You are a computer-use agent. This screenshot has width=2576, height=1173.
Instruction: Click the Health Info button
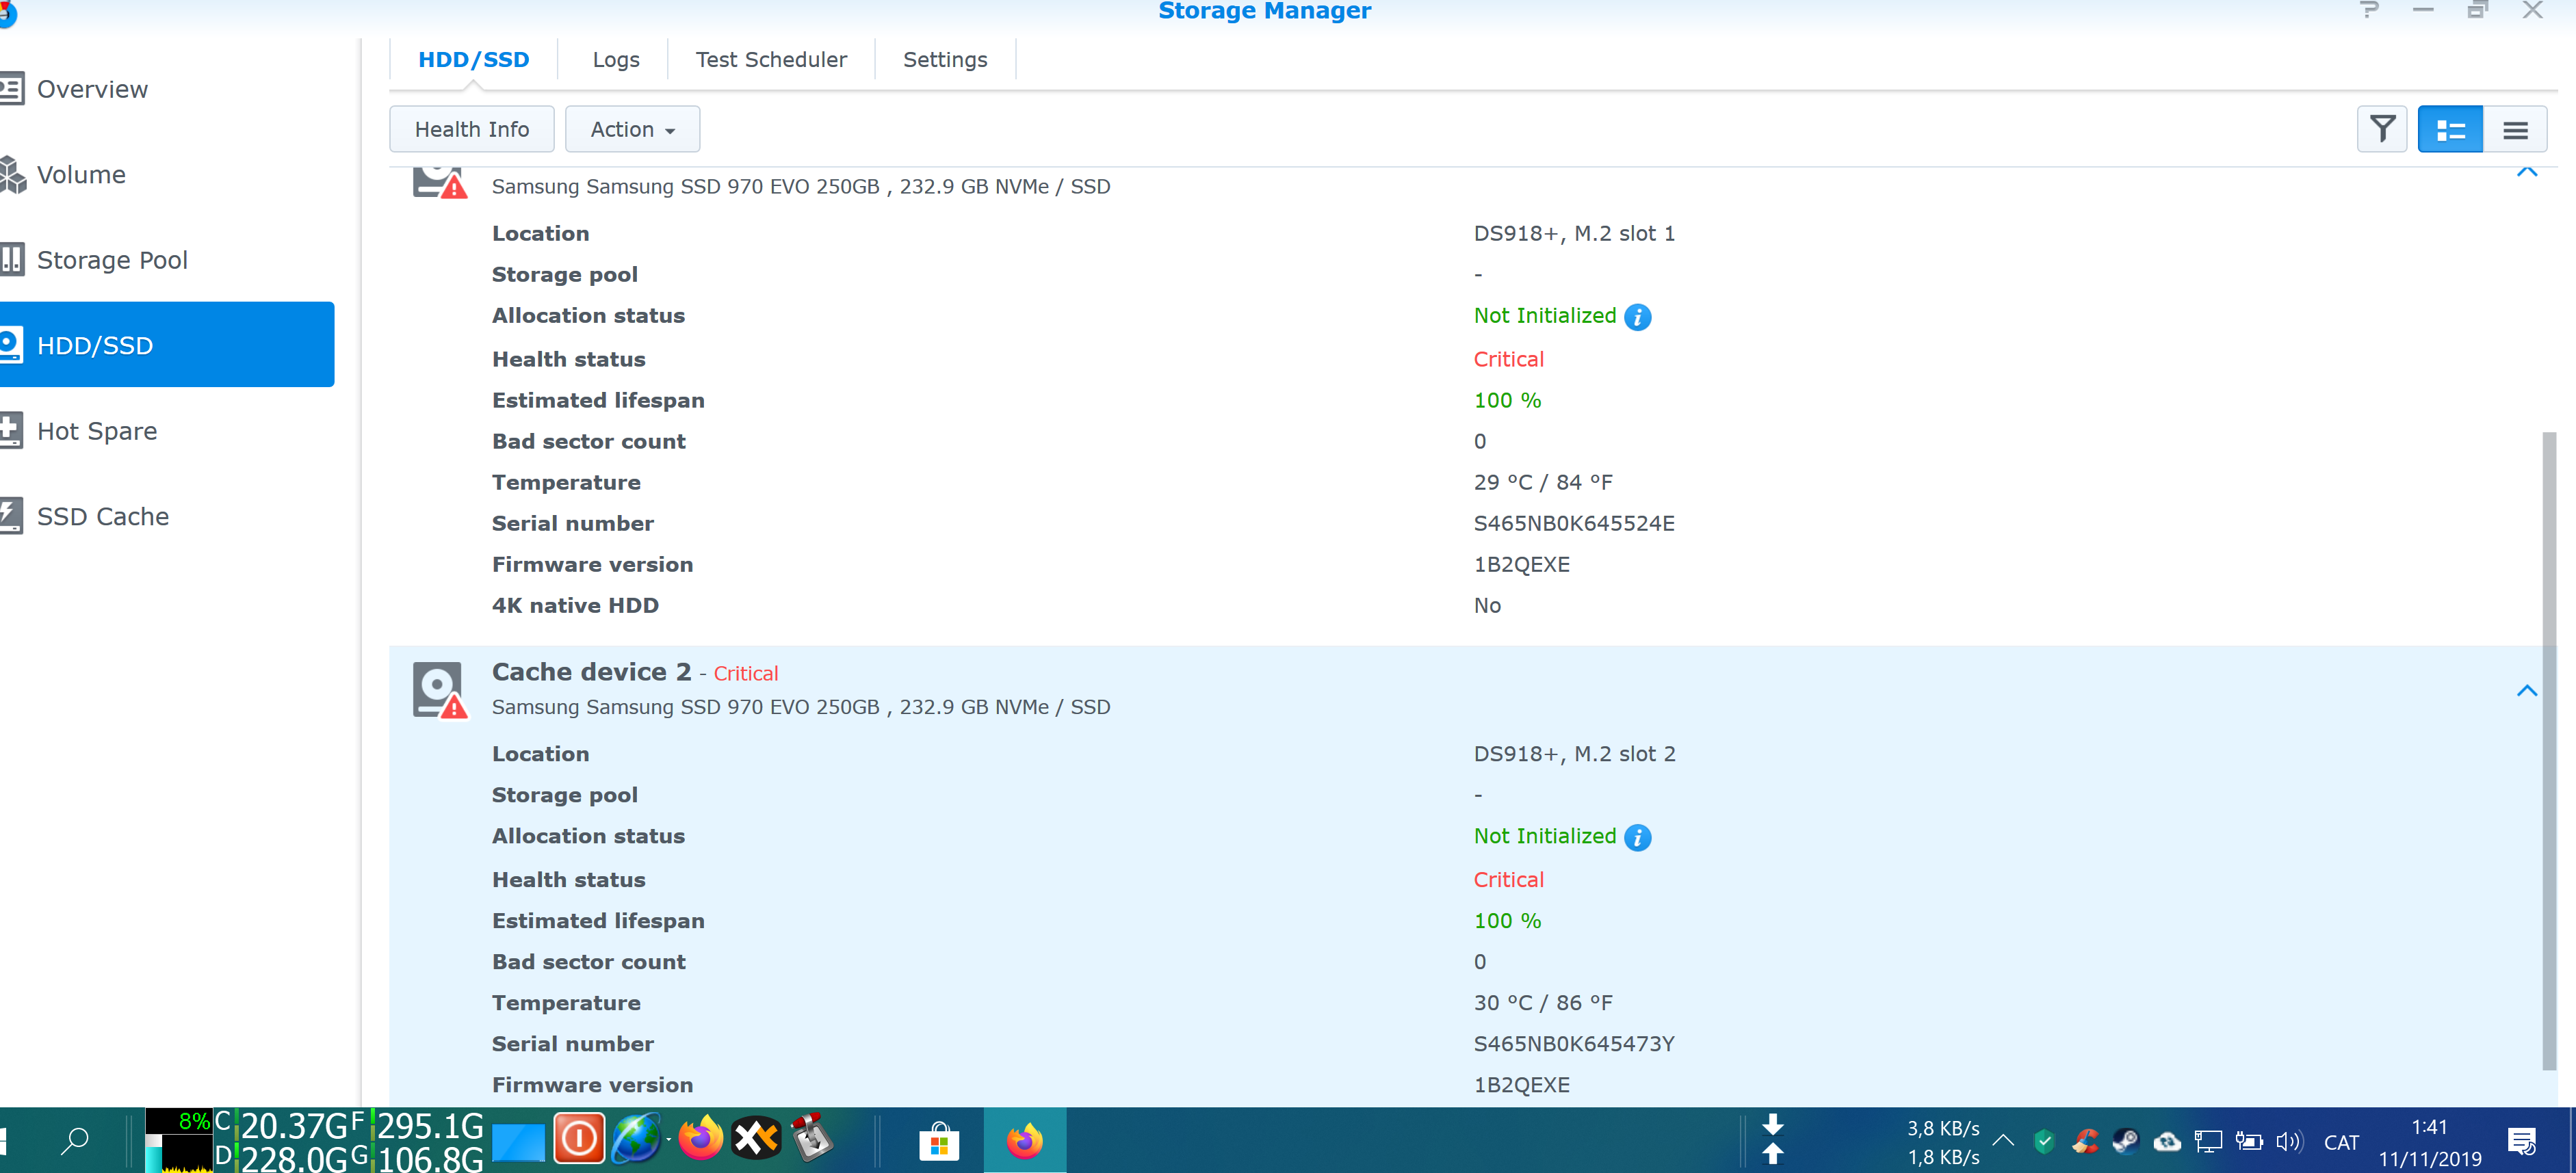pos(471,129)
